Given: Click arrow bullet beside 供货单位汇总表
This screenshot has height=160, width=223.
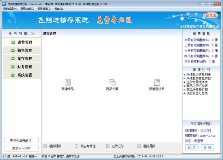Looking at the screenshot, I should (x=184, y=93).
